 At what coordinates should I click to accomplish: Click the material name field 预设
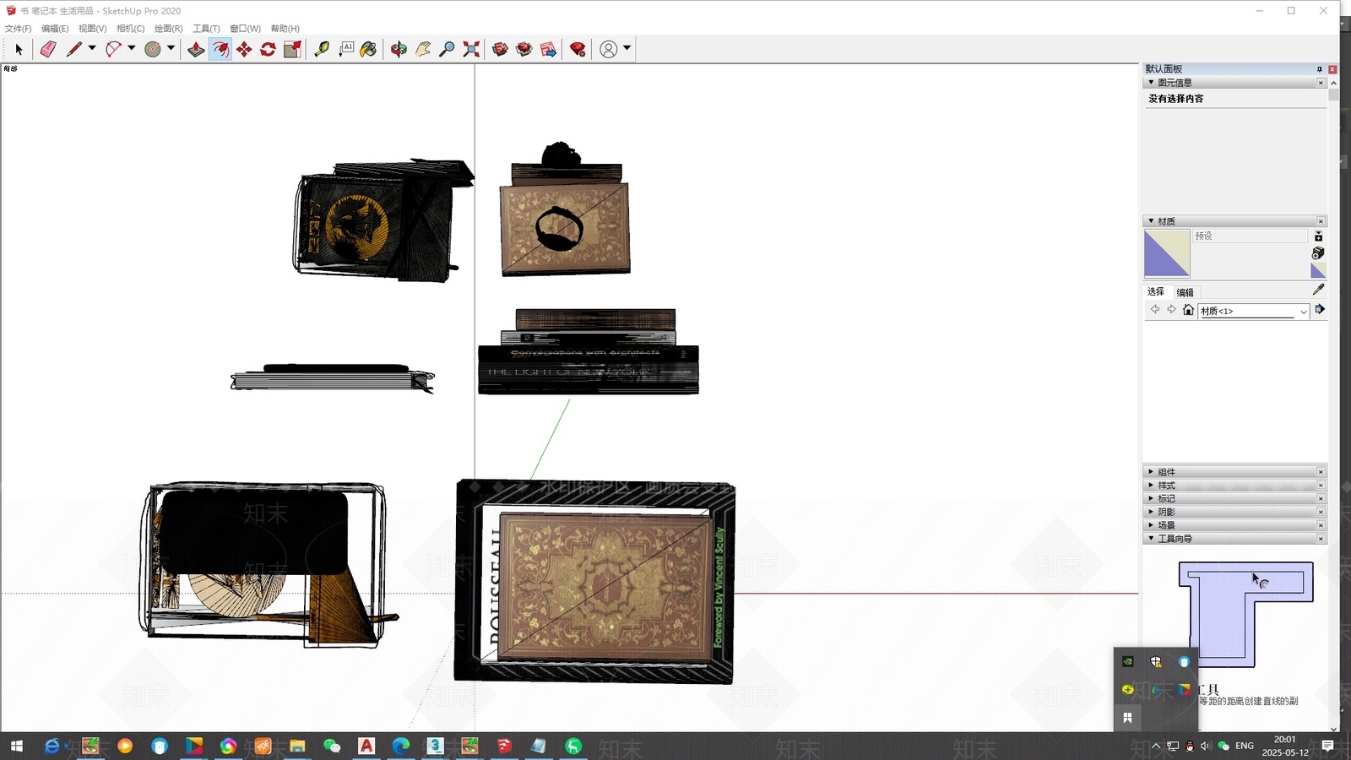click(x=1251, y=236)
